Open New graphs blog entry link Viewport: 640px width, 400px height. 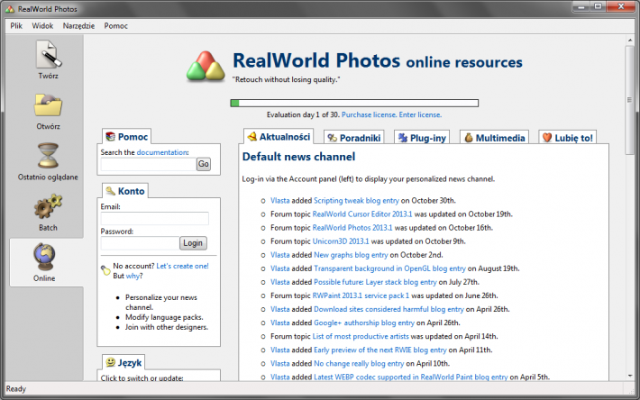[x=351, y=255]
